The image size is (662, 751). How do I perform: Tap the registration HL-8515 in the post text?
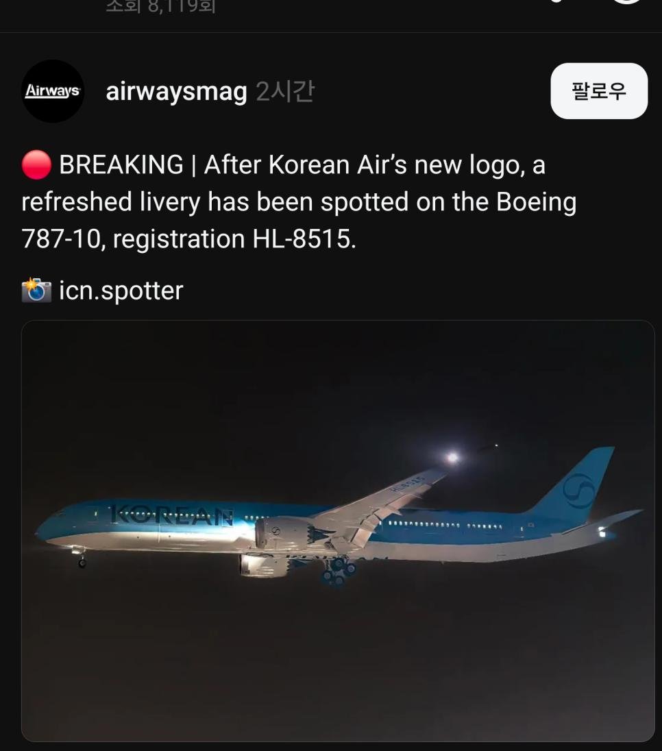(304, 238)
